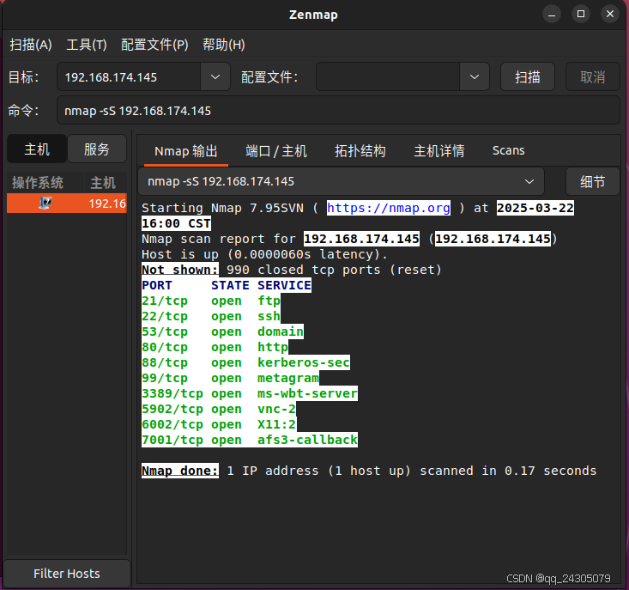629x590 pixels.
Task: Click the 3389/tcp ms-wbt-server line
Action: [x=250, y=393]
